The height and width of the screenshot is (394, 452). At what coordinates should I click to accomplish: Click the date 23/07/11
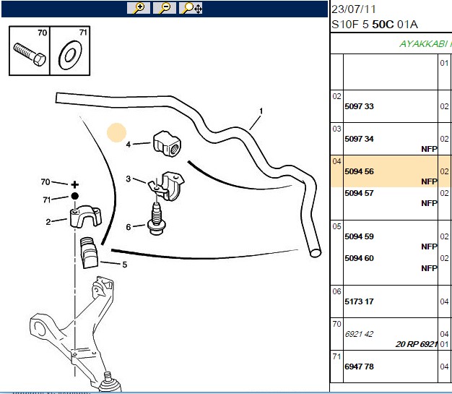pos(354,9)
